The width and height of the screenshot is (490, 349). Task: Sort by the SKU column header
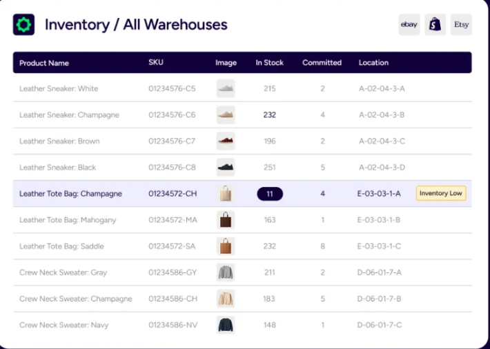click(155, 62)
